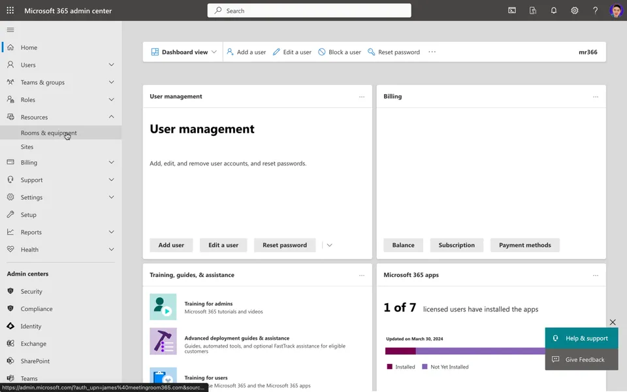Click Add a user in toolbar
The width and height of the screenshot is (627, 392).
point(246,52)
